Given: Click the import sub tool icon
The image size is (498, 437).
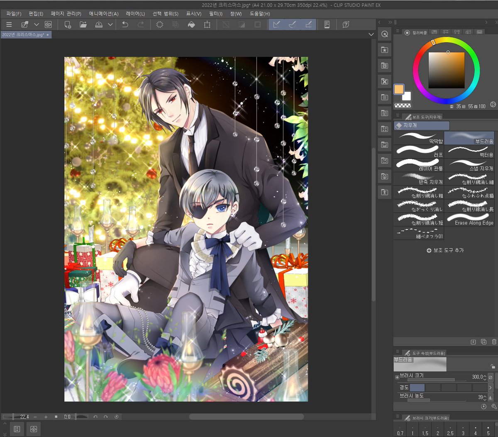Looking at the screenshot, I should (x=473, y=342).
